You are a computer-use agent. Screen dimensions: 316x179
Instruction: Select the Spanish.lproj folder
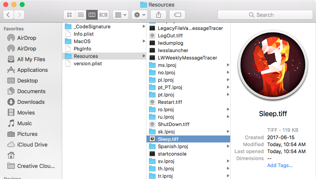coord(188,147)
